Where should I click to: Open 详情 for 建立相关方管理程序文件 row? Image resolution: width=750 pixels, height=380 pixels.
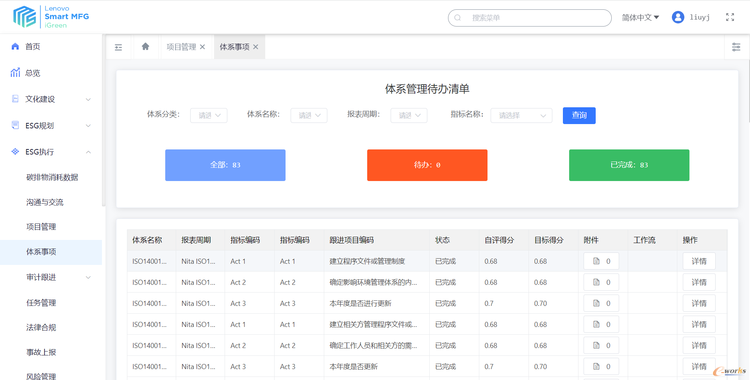[x=699, y=324]
